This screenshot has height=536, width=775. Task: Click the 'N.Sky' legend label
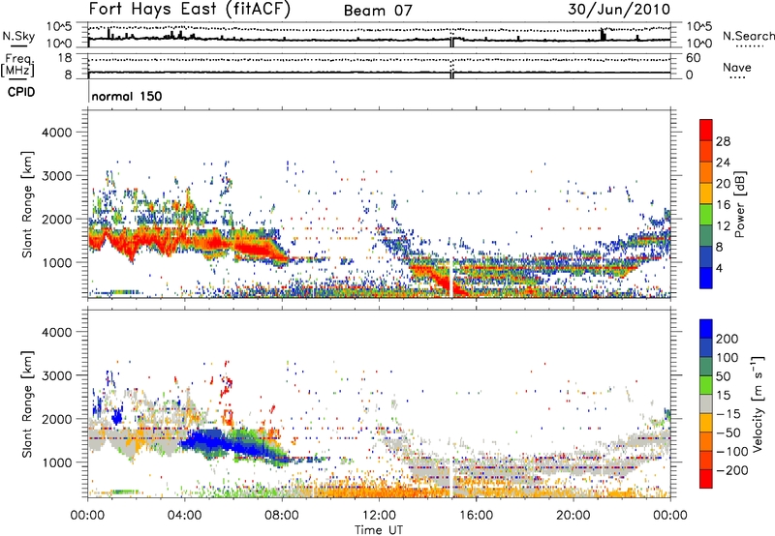point(18,36)
